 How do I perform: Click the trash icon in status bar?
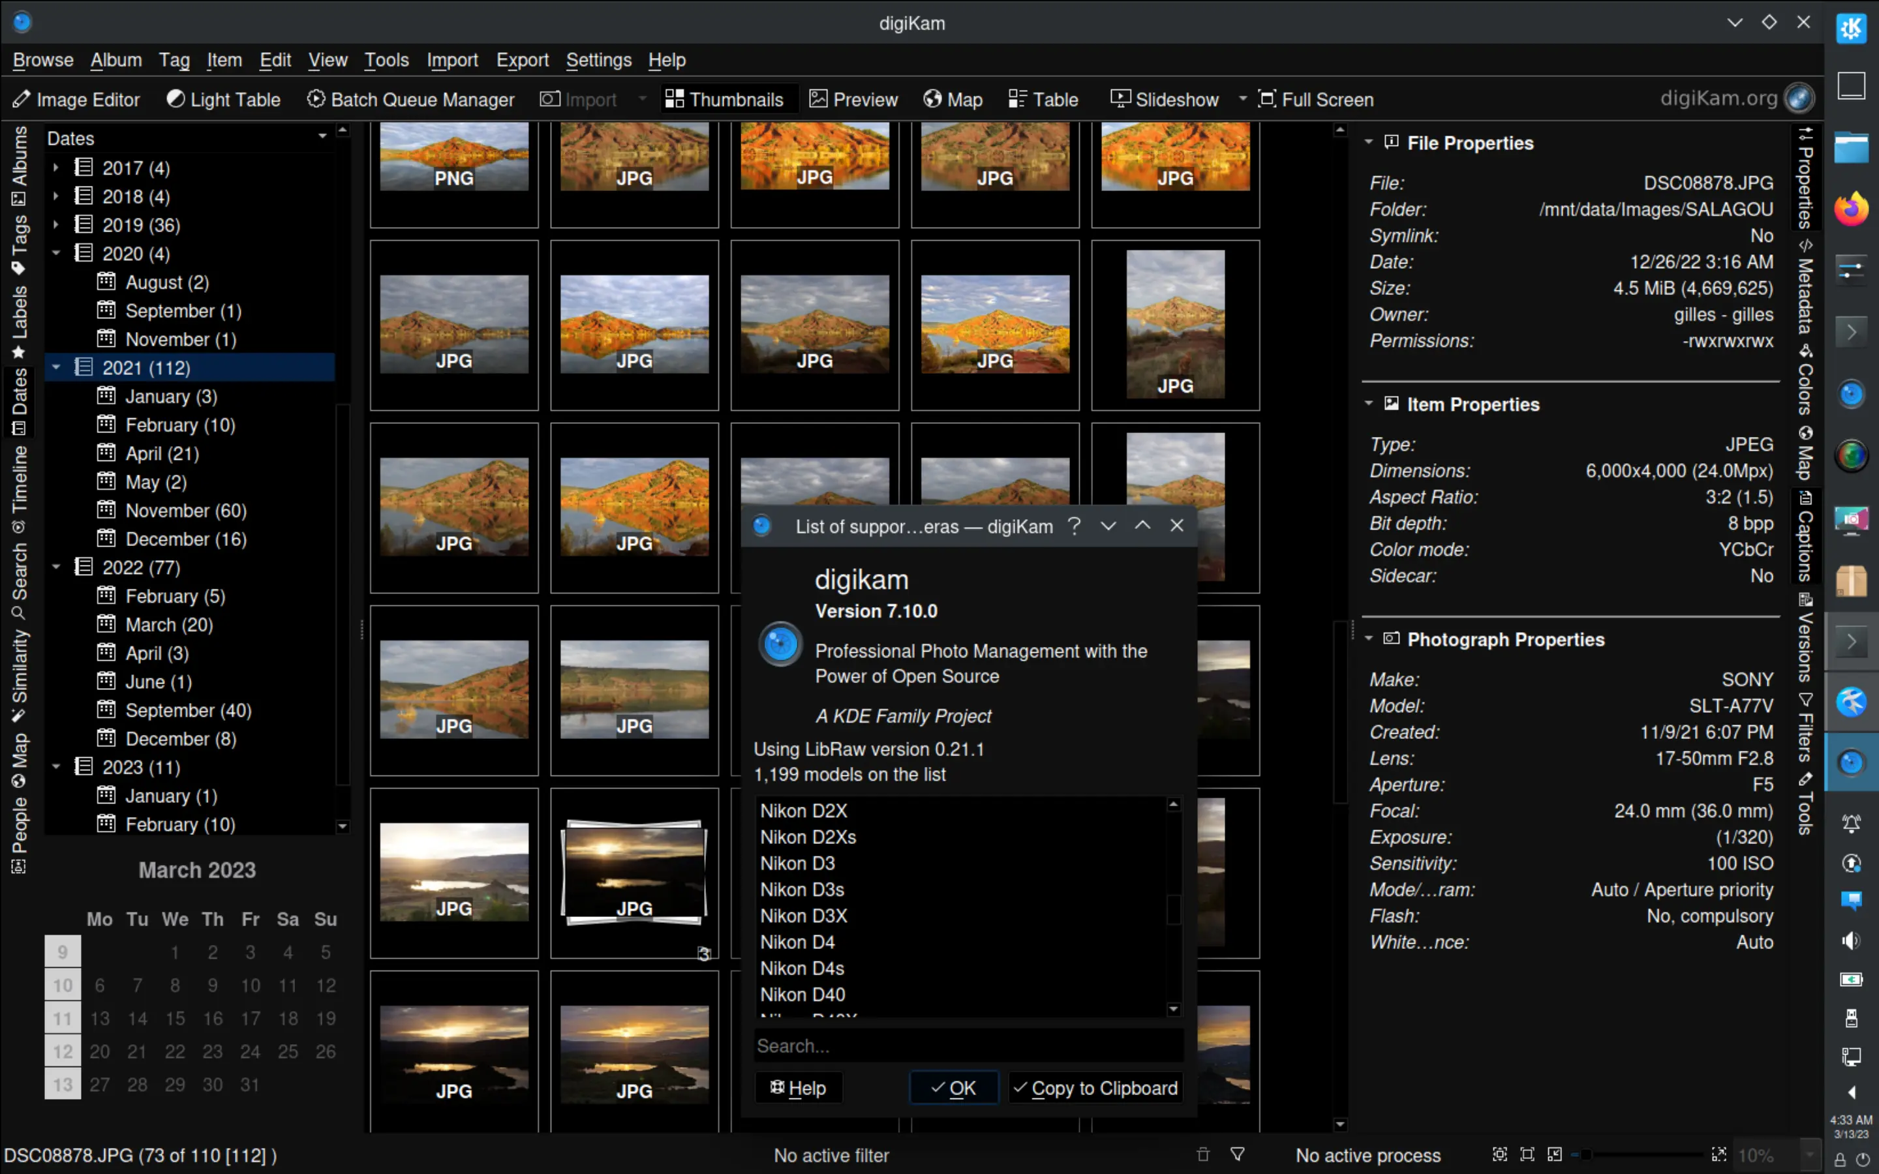[x=1202, y=1154]
